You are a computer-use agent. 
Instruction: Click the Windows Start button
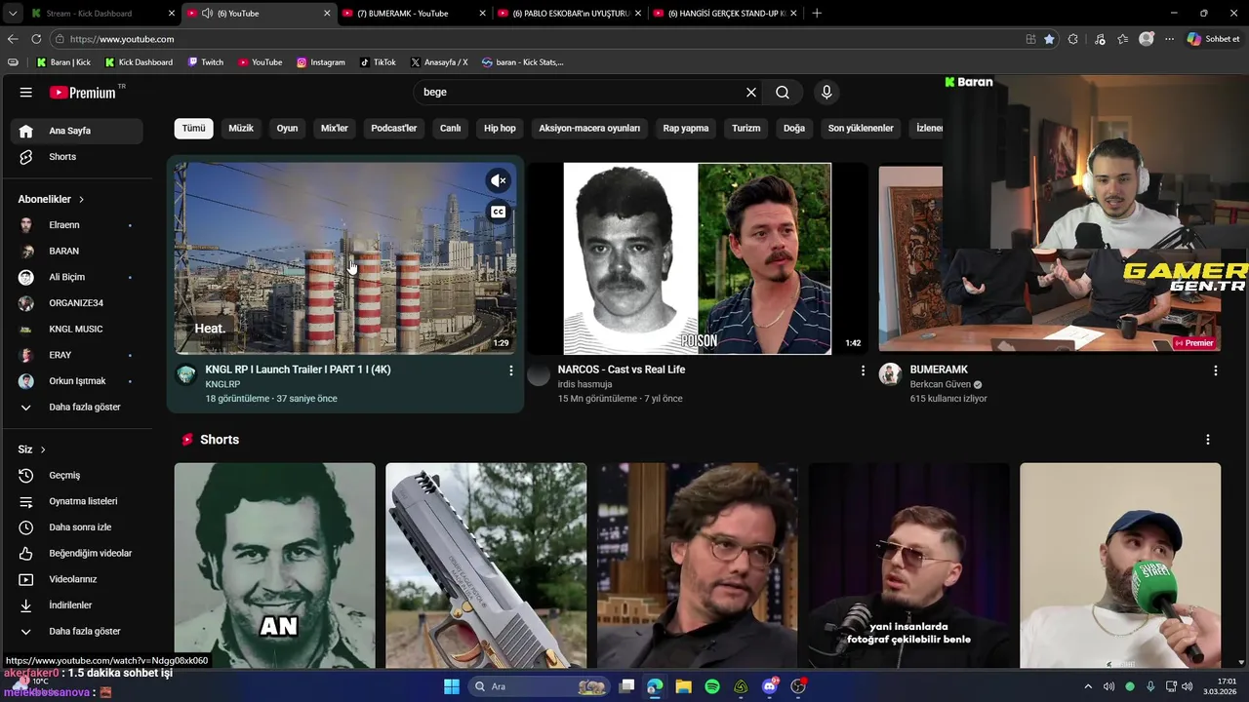452,686
